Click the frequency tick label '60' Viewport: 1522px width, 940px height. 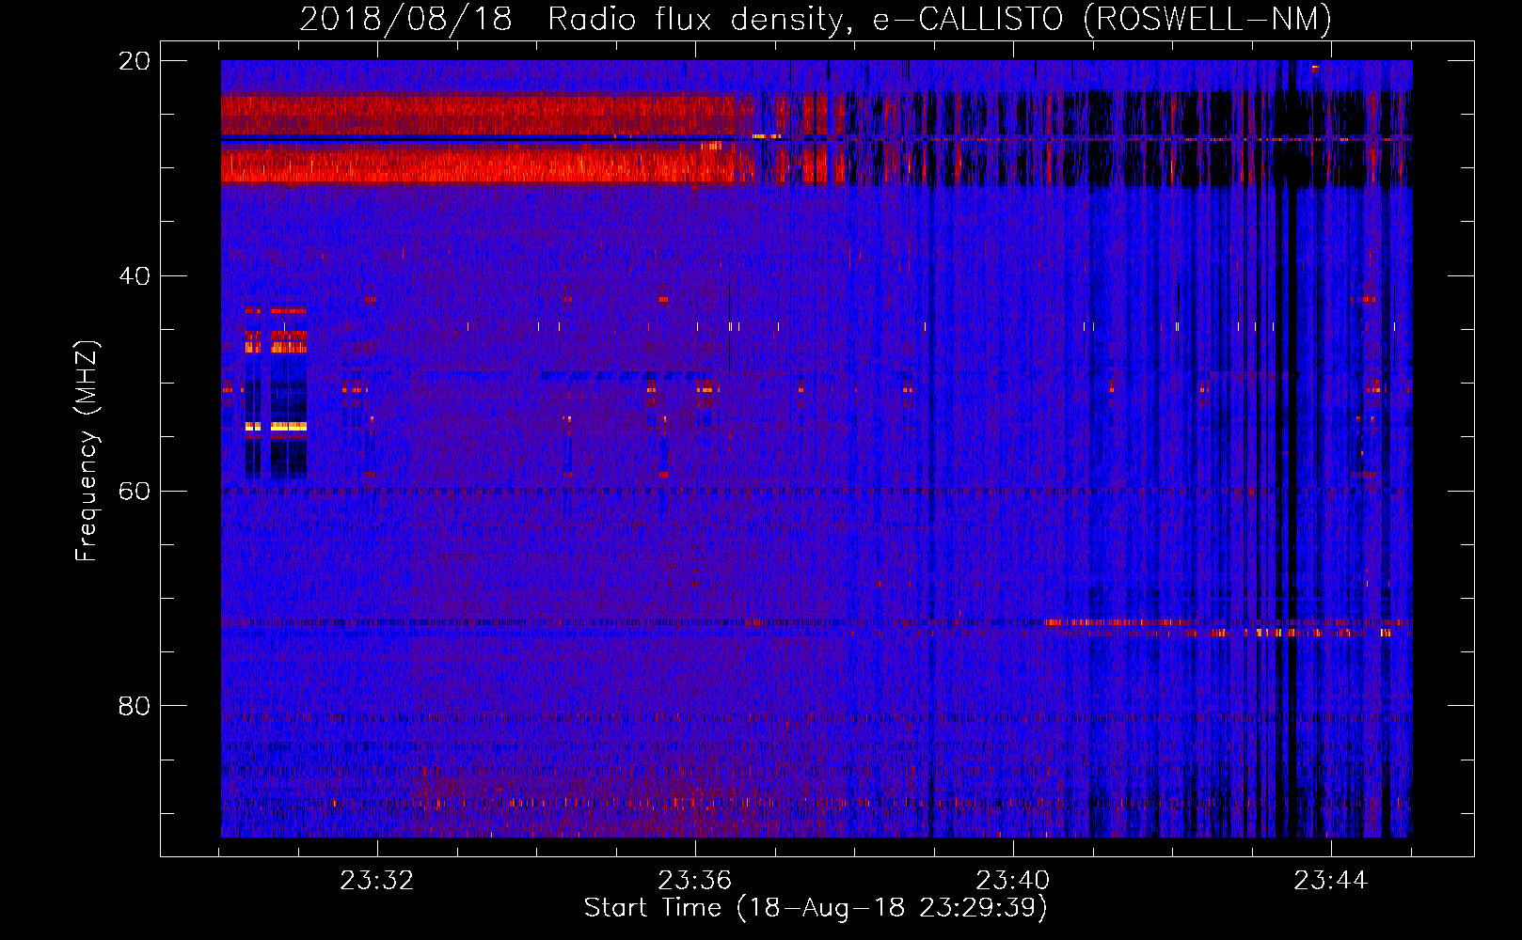click(x=134, y=491)
